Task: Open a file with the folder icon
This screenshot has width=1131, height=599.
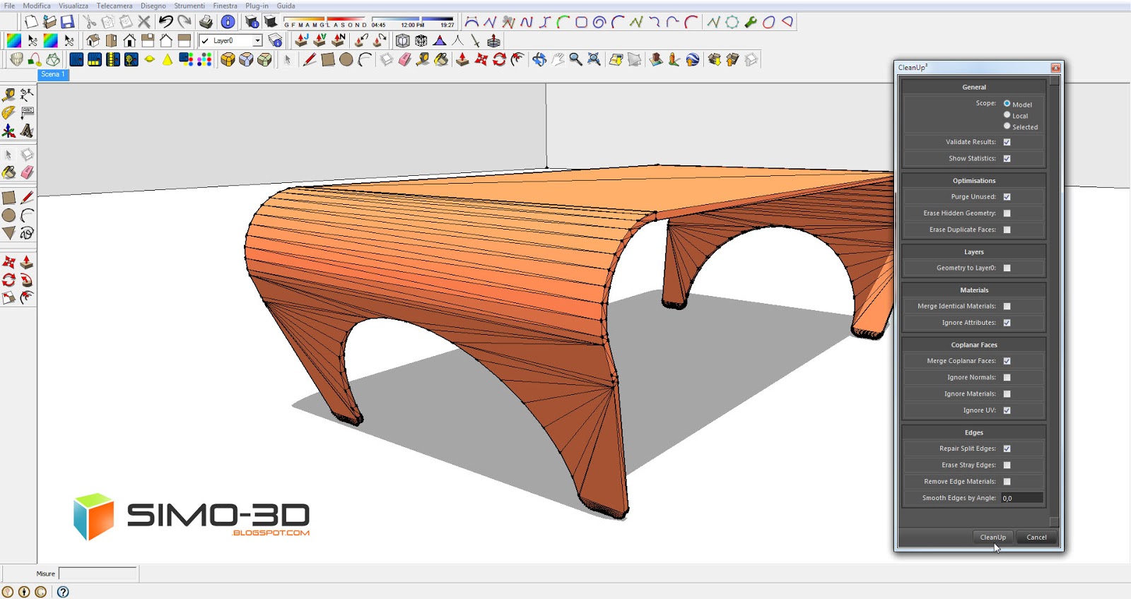Action: point(49,22)
